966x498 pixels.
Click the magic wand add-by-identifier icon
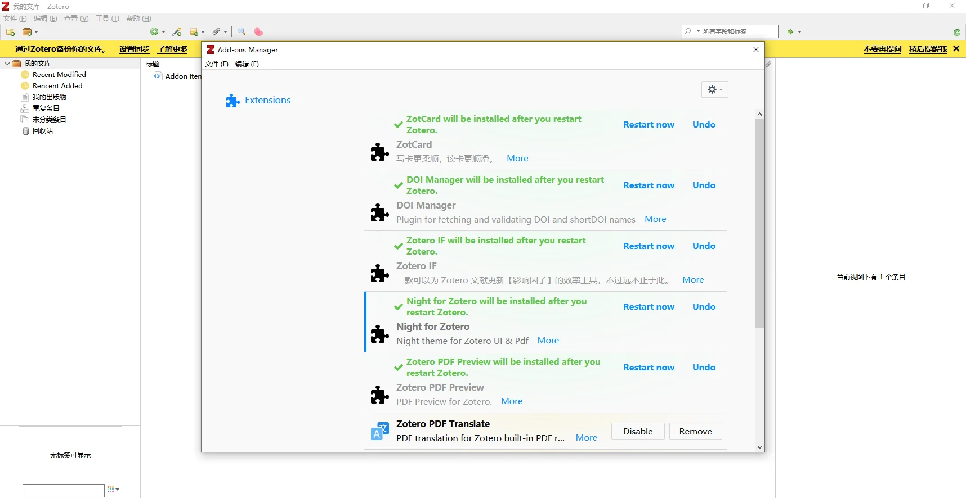pos(177,32)
